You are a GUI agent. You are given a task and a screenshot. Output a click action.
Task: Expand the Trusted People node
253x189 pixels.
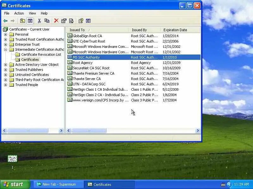click(x=5, y=85)
